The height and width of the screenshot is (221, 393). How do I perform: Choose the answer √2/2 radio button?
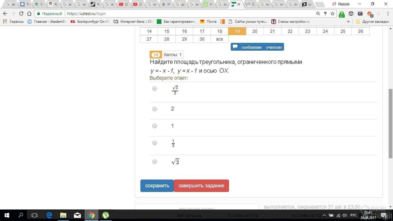(155, 88)
